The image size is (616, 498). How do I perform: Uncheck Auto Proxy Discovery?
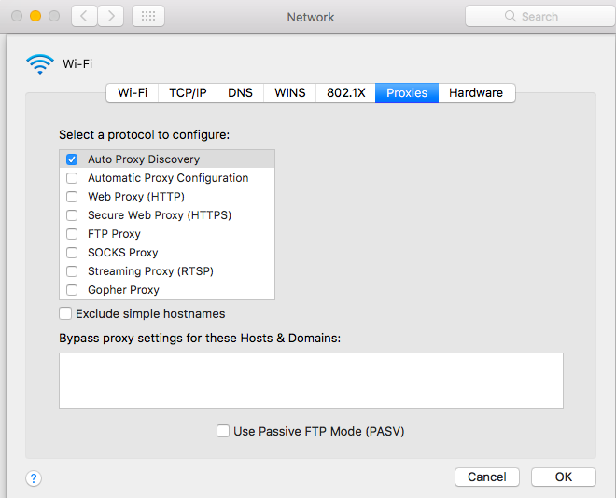tap(72, 159)
